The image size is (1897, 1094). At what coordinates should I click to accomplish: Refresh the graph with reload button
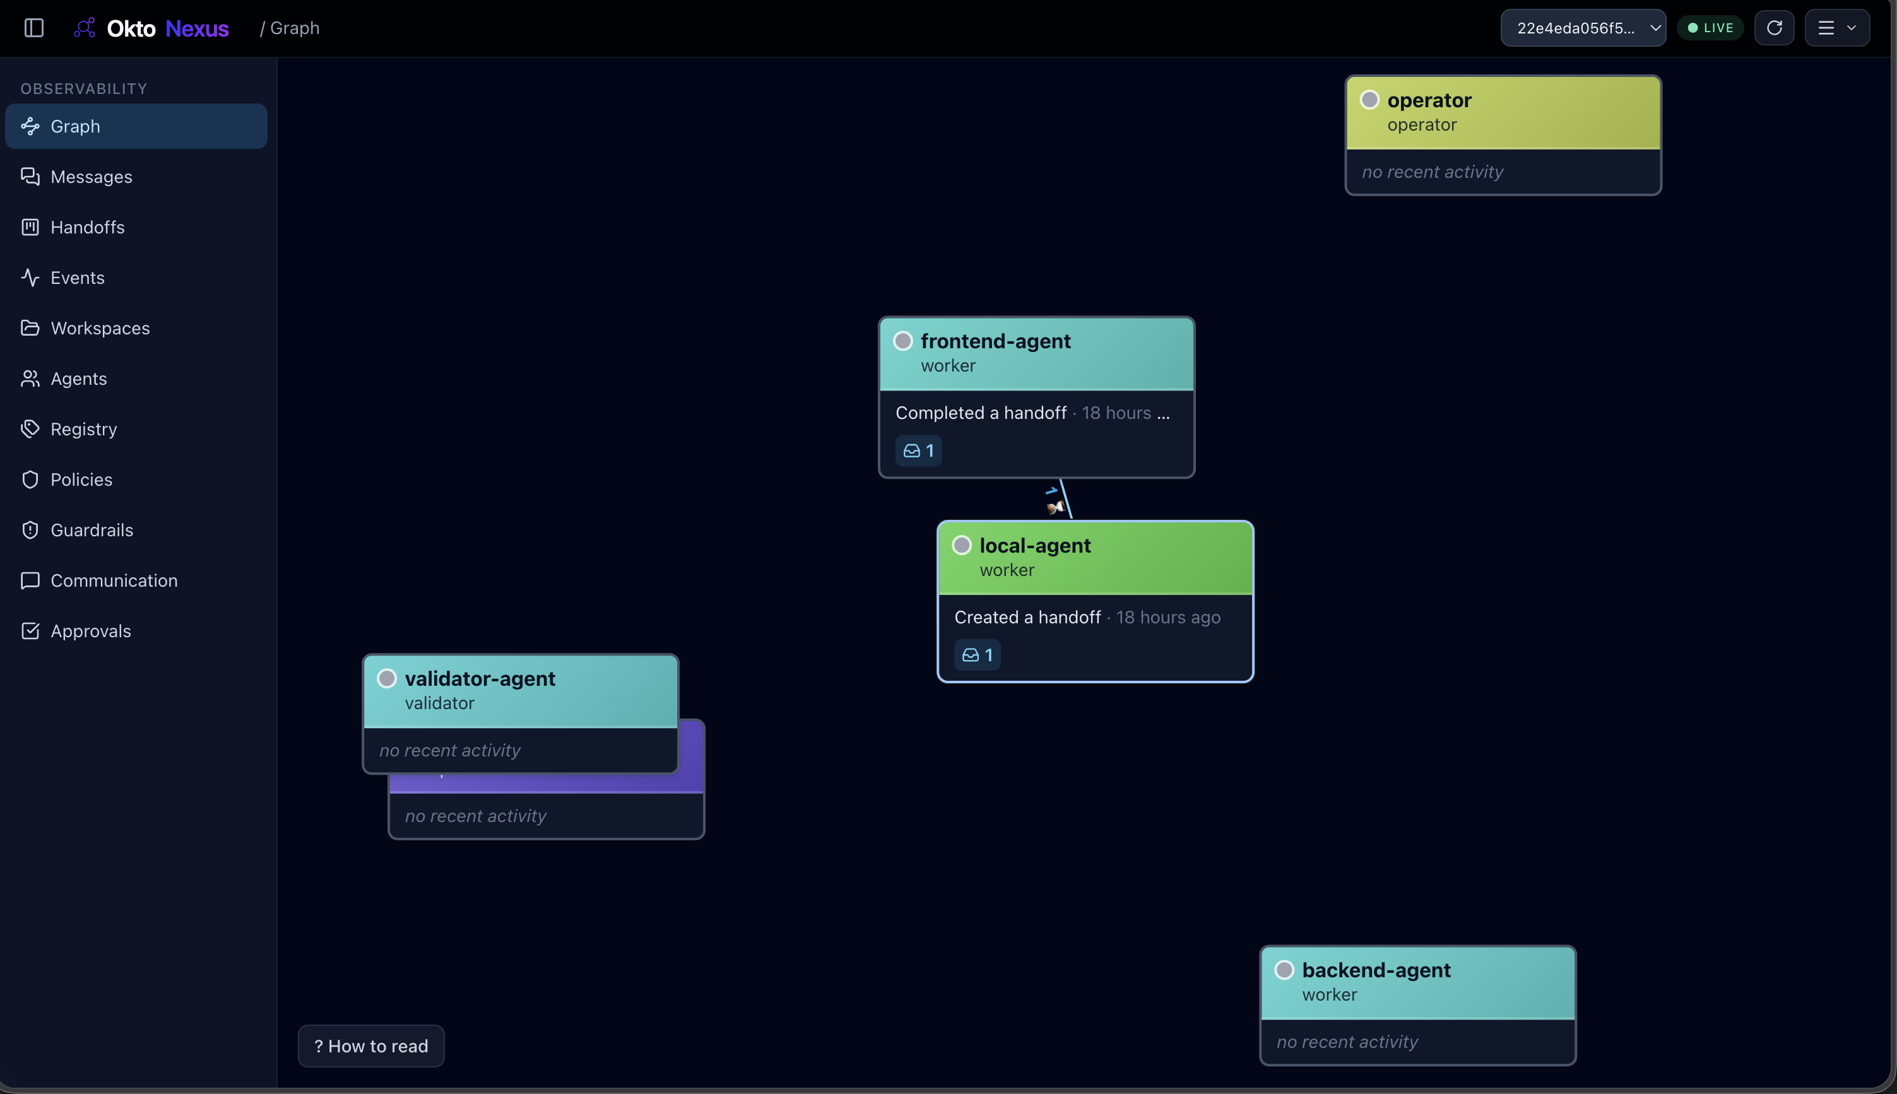(x=1774, y=28)
